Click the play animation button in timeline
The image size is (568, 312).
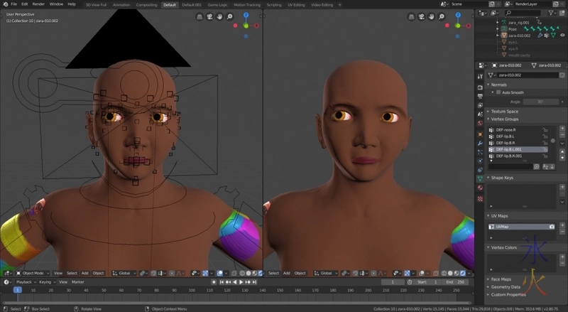[241, 282]
